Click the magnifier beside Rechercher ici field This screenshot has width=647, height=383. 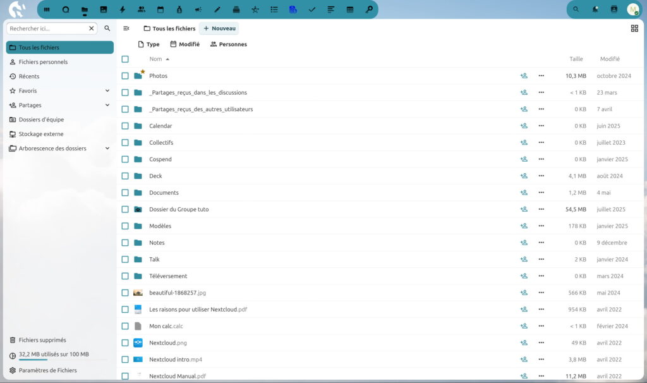tap(107, 28)
